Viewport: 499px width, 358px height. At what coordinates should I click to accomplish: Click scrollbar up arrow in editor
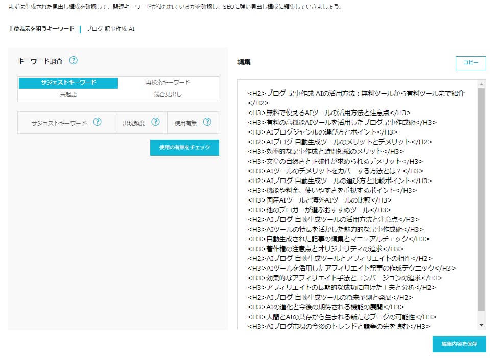[481, 84]
